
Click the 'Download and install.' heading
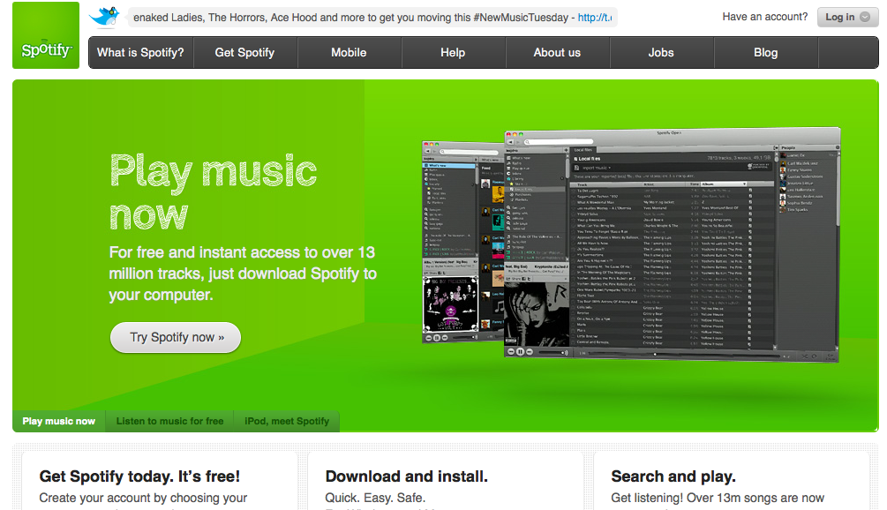coord(406,476)
